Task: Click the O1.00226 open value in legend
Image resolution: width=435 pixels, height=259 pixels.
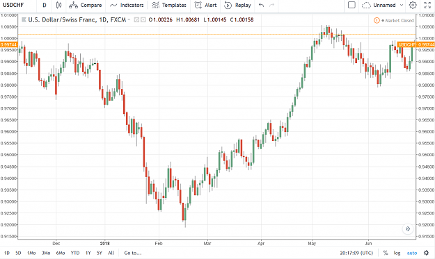Action: point(160,19)
